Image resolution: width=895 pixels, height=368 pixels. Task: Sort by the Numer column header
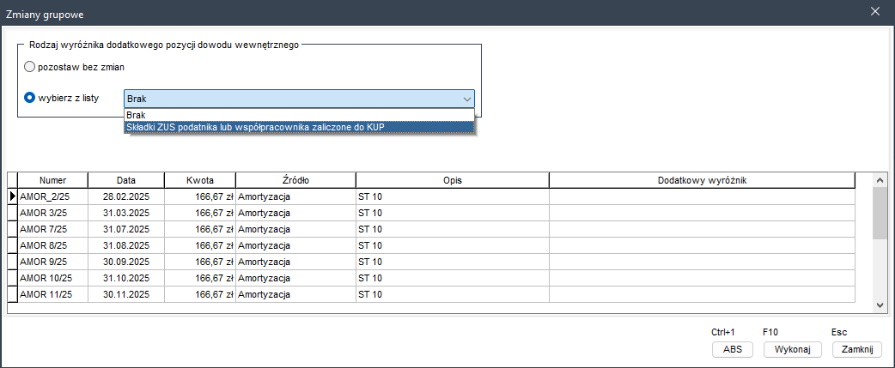tap(52, 180)
